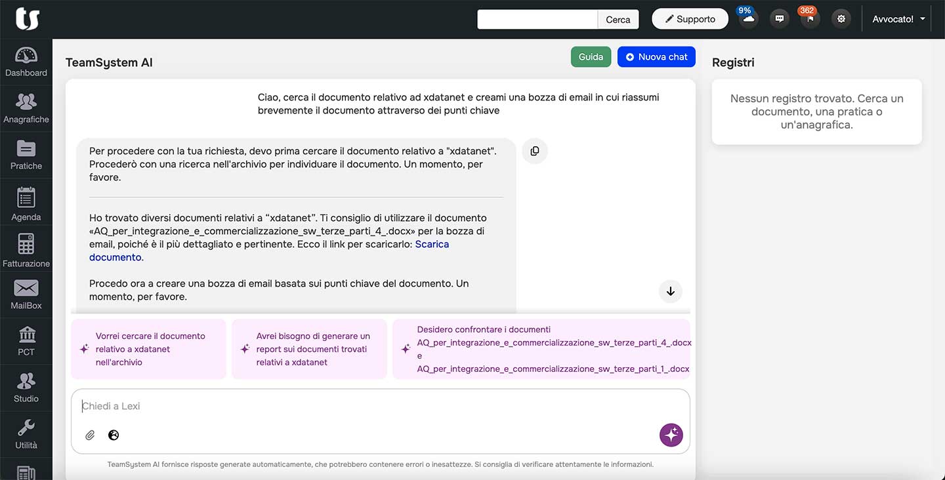Click the AQ_per_integrazione docx filename in response
Screen dimensions: 945x480
252,231
